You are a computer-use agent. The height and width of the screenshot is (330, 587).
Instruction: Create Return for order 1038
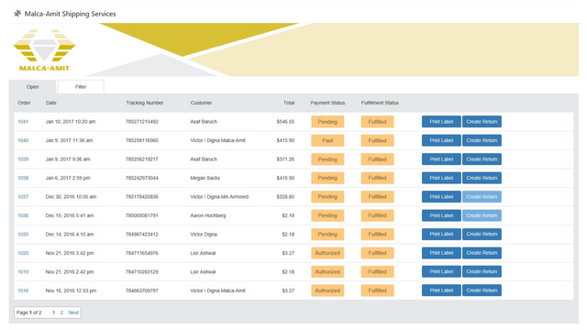[482, 178]
